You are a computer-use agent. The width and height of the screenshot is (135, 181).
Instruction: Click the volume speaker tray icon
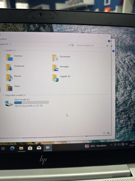pos(127,144)
